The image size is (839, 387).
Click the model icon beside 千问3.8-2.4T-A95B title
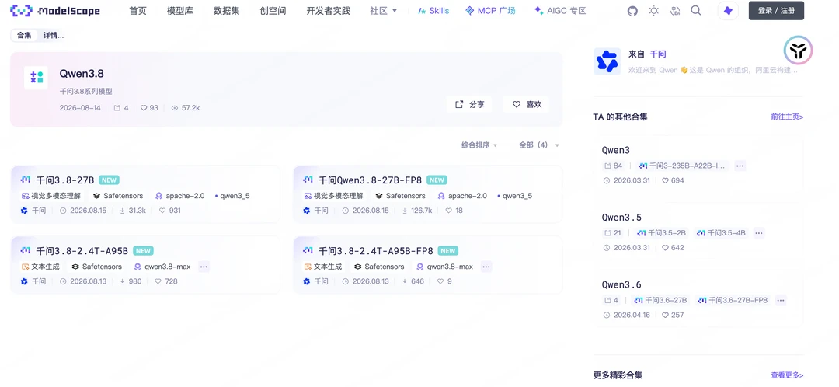(x=25, y=250)
